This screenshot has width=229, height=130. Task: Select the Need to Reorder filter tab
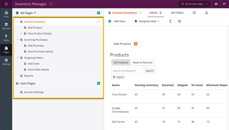pos(143,62)
